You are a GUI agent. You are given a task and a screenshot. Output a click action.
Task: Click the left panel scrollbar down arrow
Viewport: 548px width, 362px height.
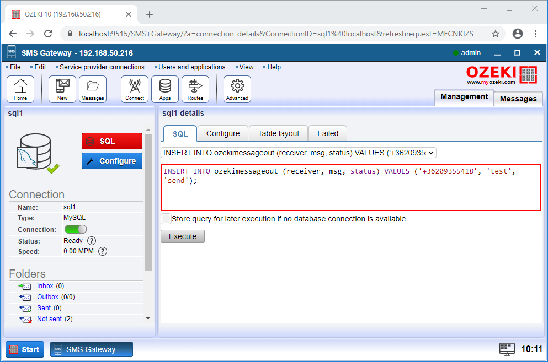pos(148,318)
